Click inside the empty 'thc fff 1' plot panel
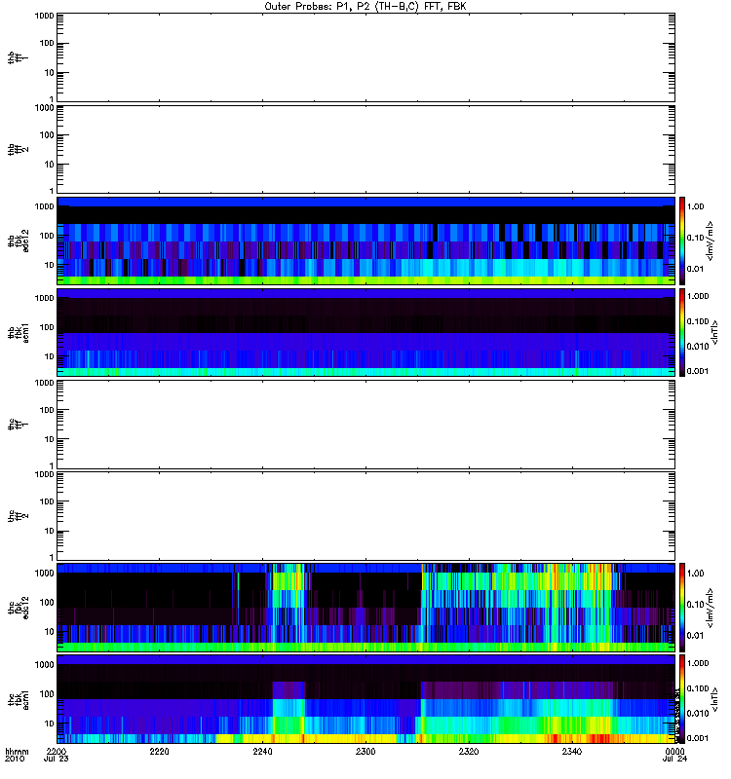This screenshot has width=731, height=779. (x=365, y=425)
